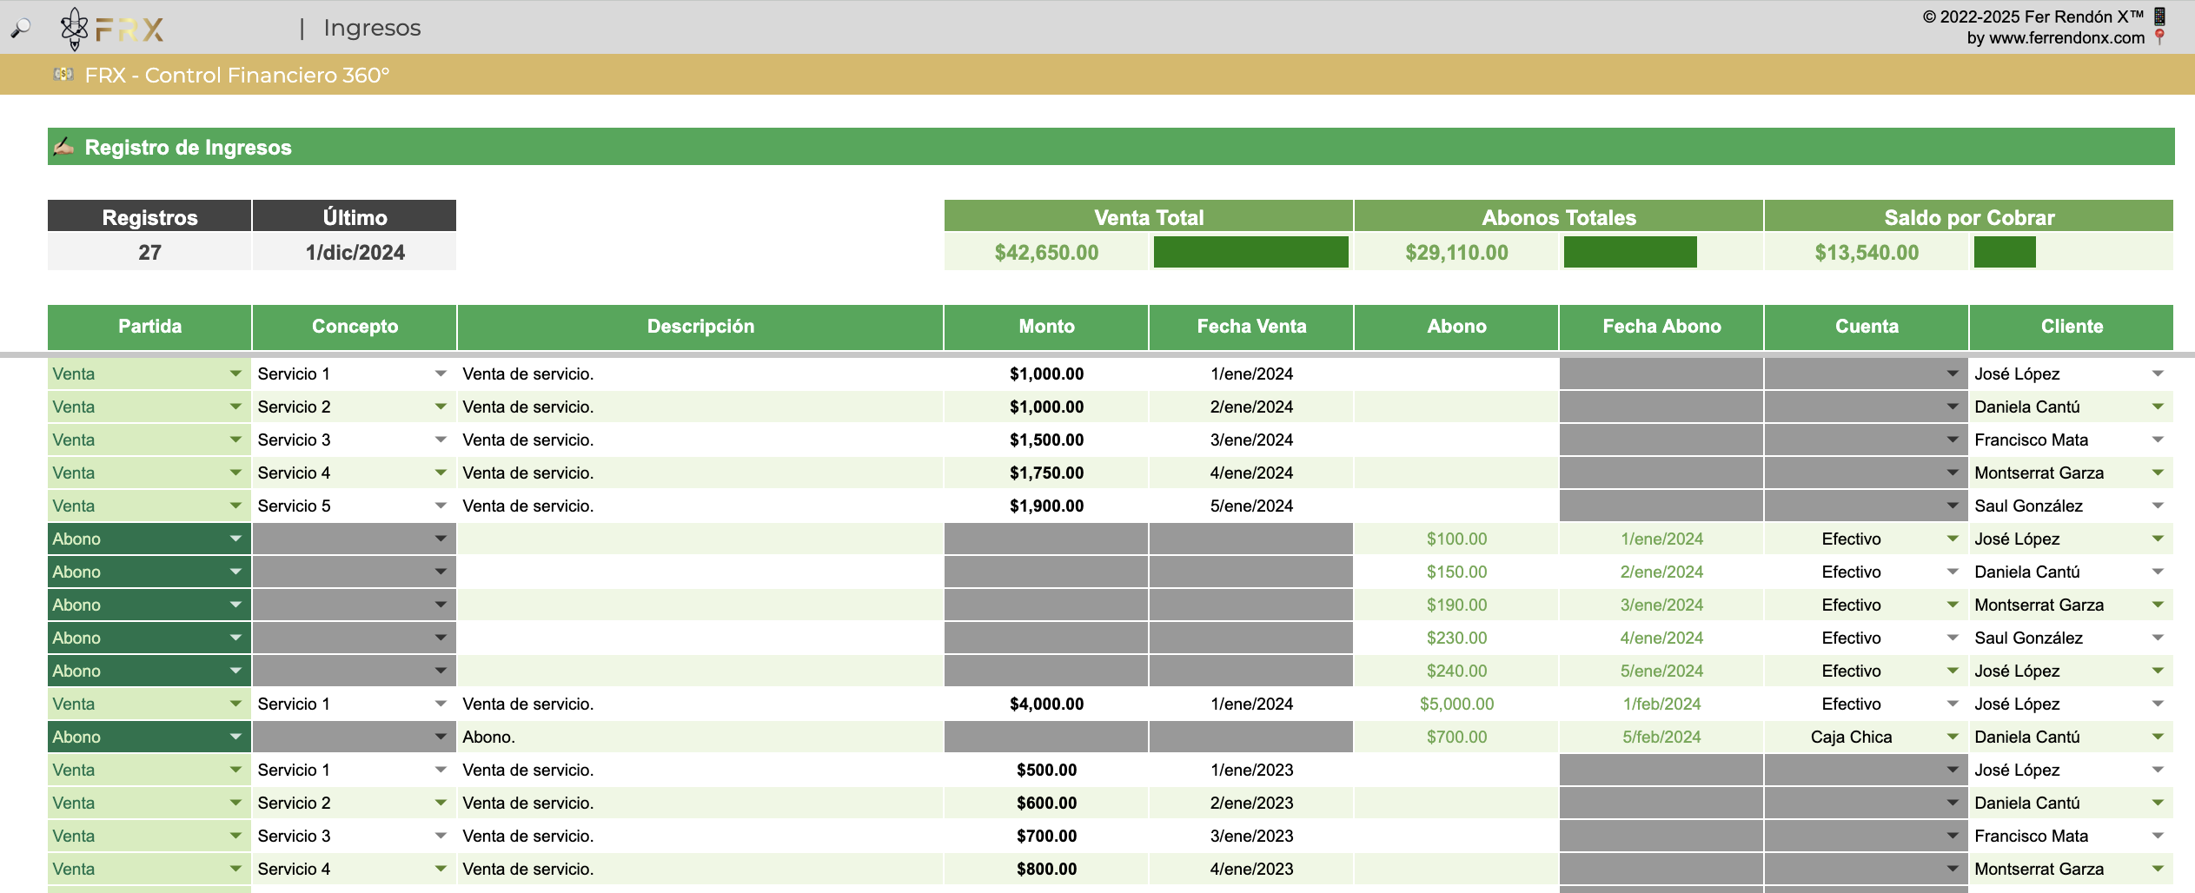Click the Venta Total dark green bar
This screenshot has height=893, width=2195.
tap(1250, 252)
